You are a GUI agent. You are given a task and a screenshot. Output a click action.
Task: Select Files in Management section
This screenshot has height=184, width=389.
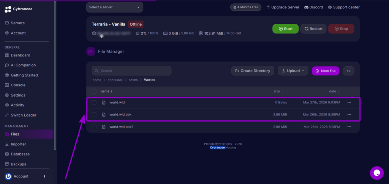[x=27, y=134]
